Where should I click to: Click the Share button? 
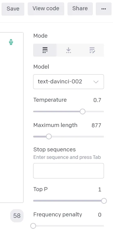click(80, 9)
